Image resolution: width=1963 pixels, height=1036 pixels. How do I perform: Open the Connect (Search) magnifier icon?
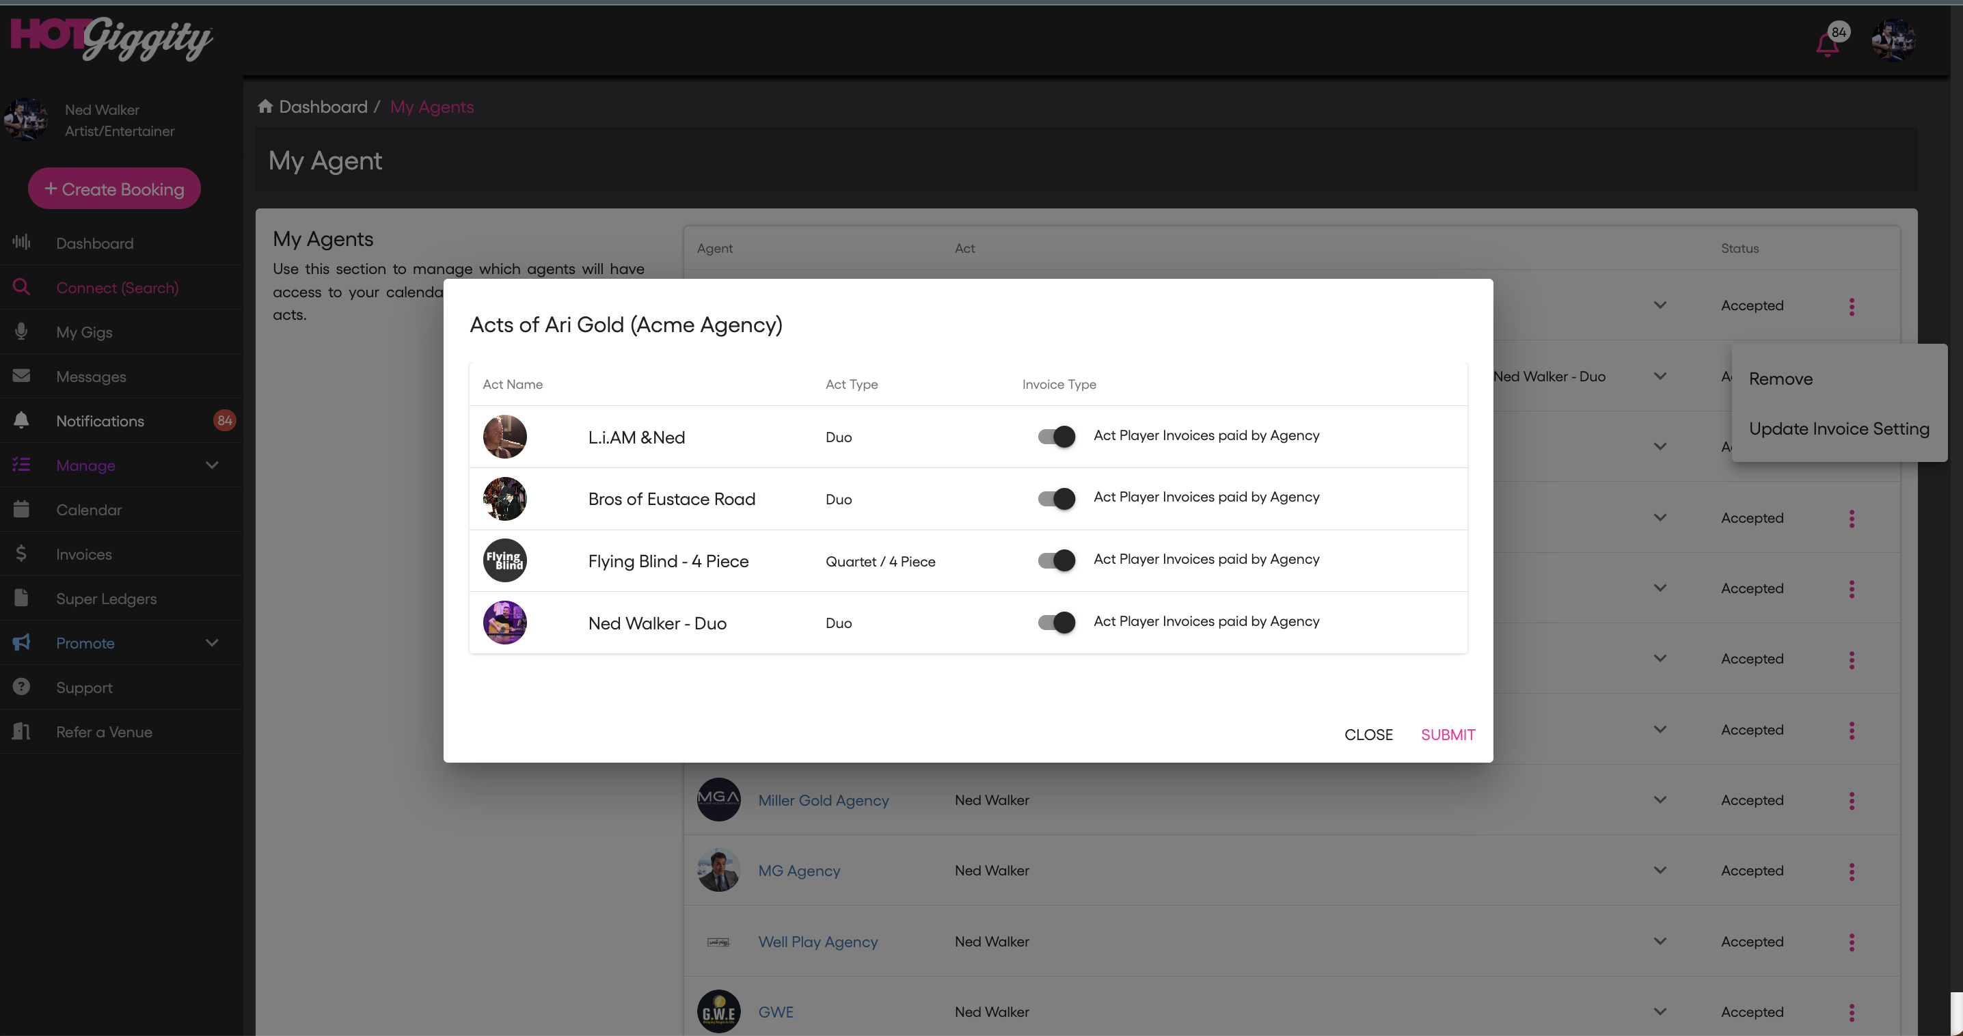[x=21, y=287]
